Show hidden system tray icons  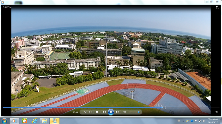coord(183,121)
